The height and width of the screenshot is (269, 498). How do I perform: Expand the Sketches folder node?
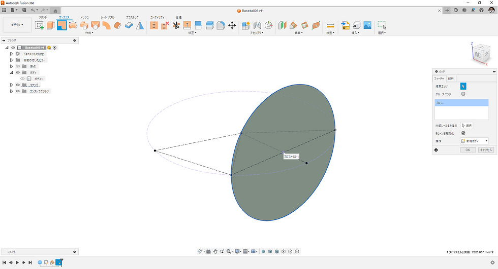(11, 85)
